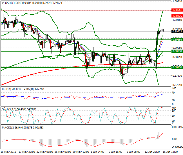Click the current price label 0.99723

(177, 31)
